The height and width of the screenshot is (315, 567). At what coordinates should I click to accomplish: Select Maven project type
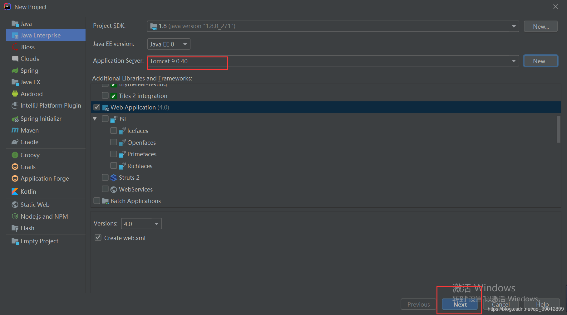(x=46, y=130)
